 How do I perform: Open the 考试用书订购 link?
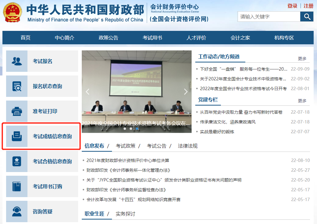click(47, 186)
